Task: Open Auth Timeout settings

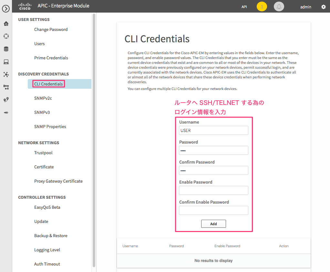Action: click(47, 264)
